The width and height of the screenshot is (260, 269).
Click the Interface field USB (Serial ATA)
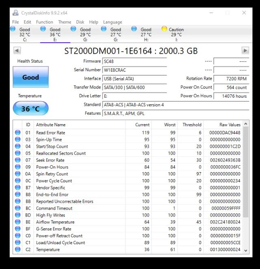[134, 79]
